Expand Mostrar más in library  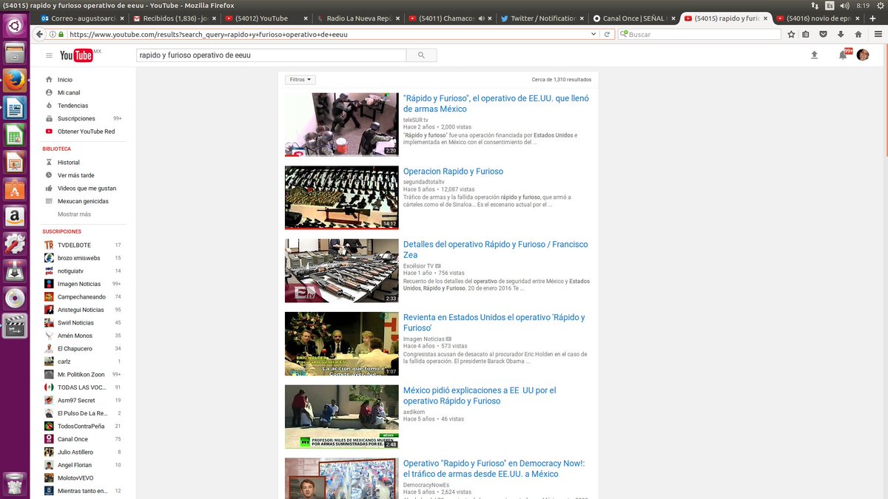tap(74, 214)
